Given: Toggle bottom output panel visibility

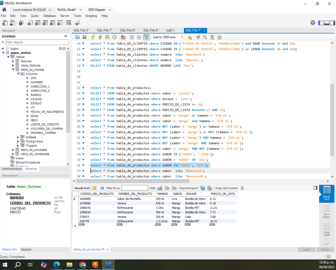Looking at the screenshot, I should 327,23.
